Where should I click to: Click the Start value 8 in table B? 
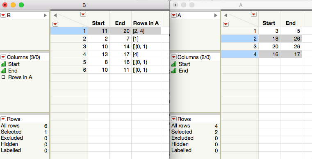[99, 62]
